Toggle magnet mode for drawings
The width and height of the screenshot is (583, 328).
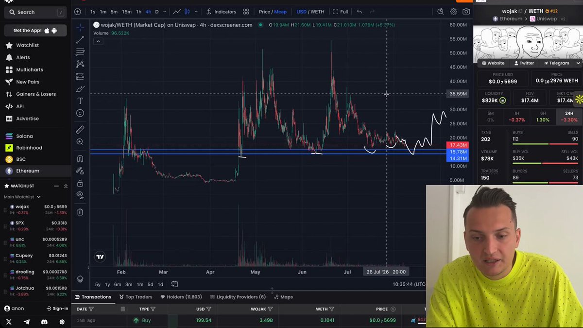coord(80,158)
